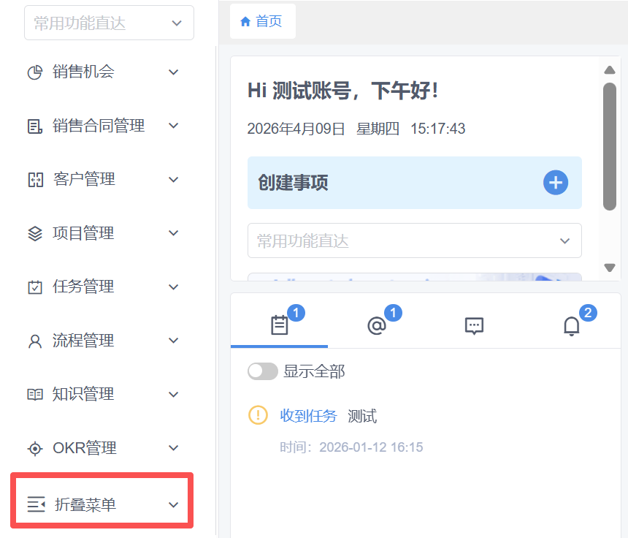The image size is (628, 538).
Task: Click the scrollbar down arrow in welcome panel
Action: click(610, 268)
